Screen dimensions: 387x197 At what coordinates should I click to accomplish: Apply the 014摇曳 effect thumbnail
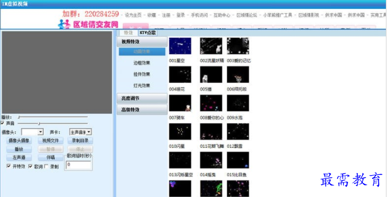[211, 160]
